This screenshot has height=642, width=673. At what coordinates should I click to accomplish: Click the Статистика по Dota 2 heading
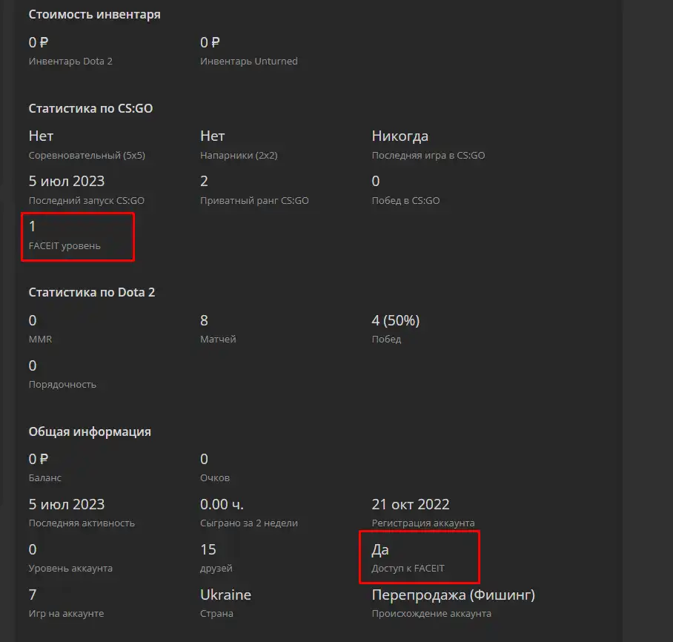(x=92, y=292)
